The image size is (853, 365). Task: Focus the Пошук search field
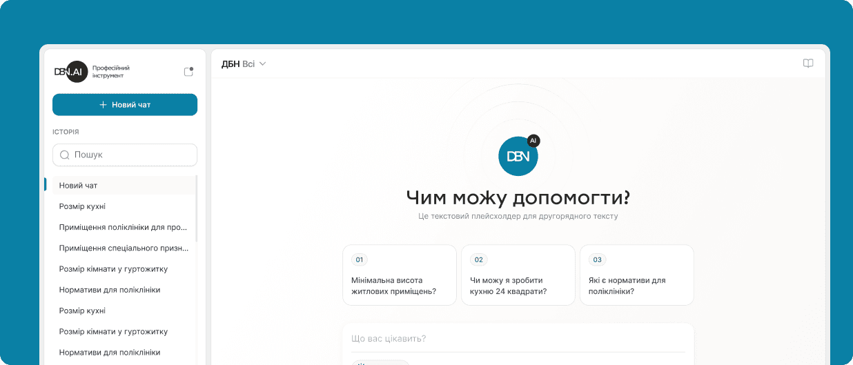(125, 155)
